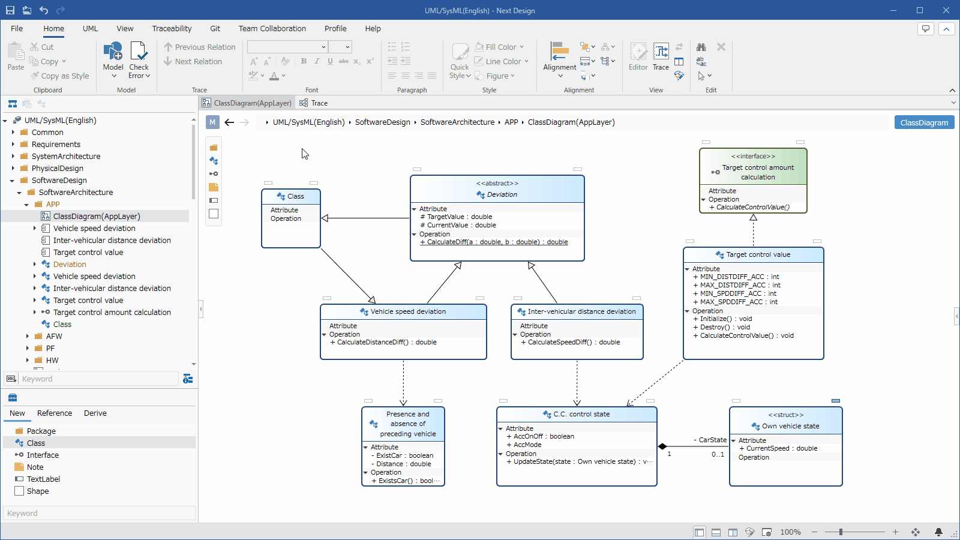Collapse Attribute section in Deviation class
This screenshot has width=960, height=540.
point(414,209)
